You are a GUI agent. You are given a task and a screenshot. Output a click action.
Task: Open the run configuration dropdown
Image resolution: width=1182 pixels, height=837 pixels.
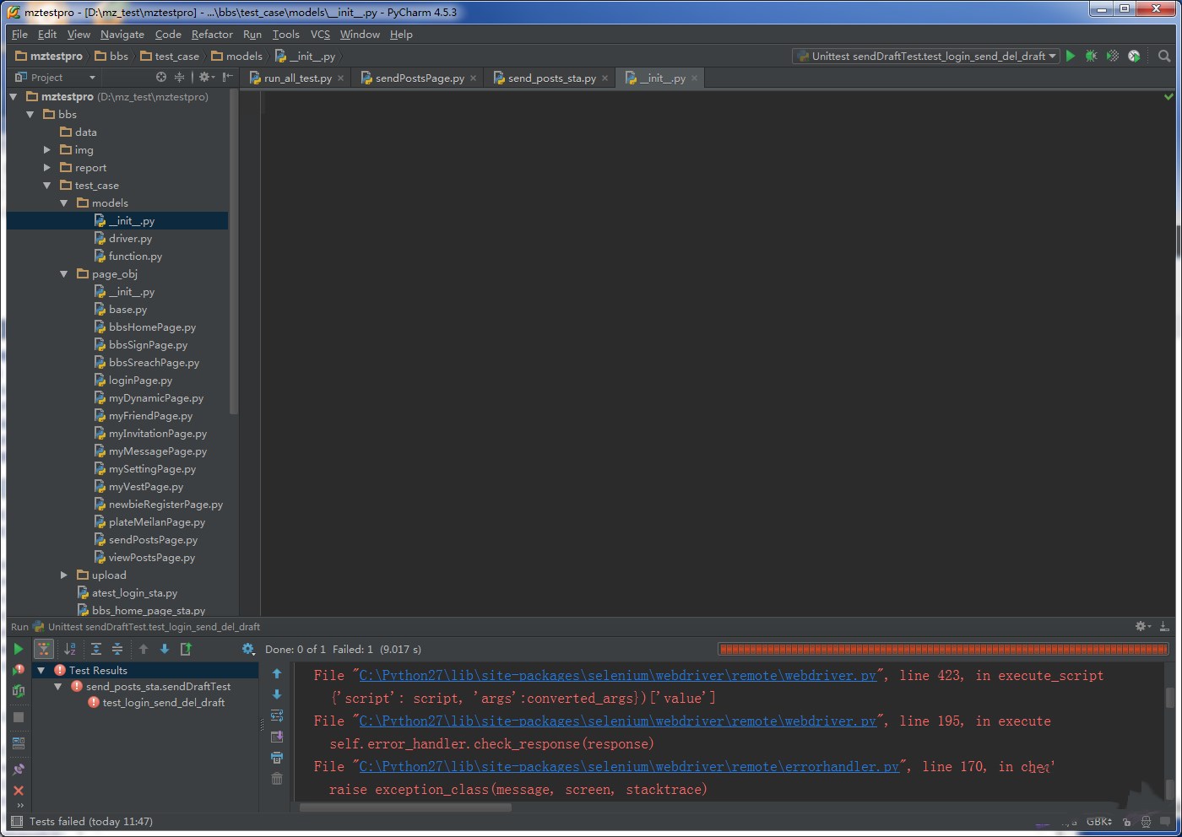925,56
